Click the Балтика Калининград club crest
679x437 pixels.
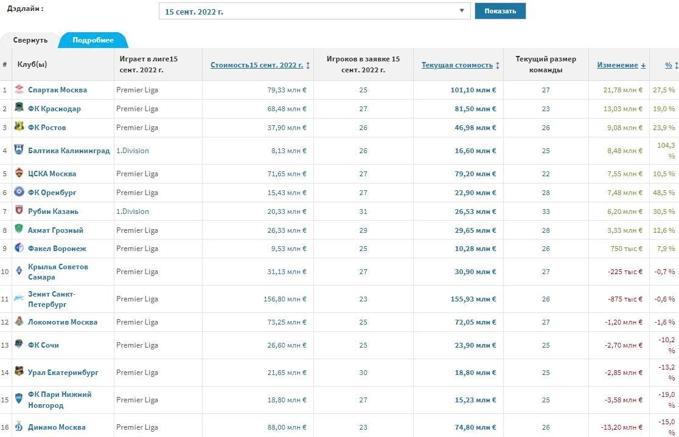tap(19, 150)
